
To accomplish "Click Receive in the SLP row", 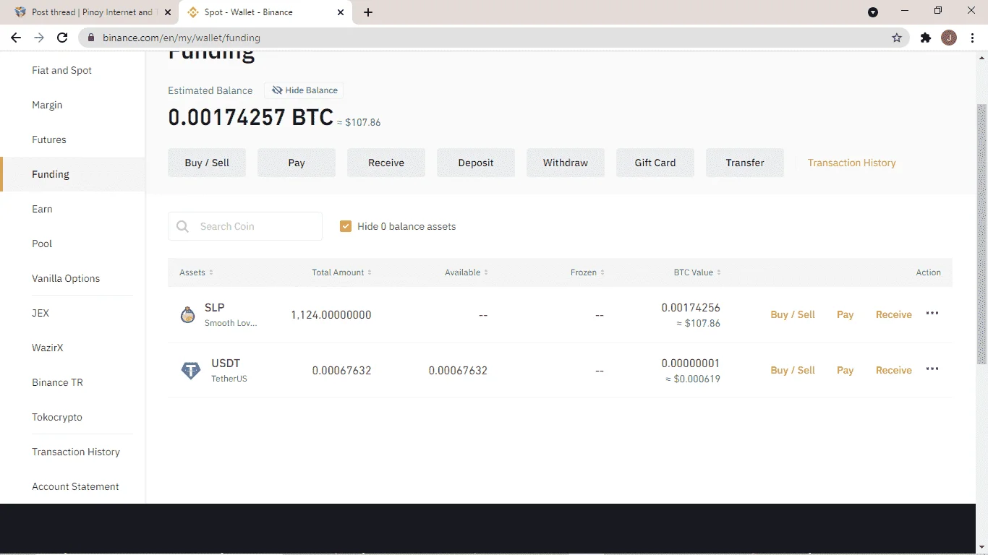I will click(894, 314).
